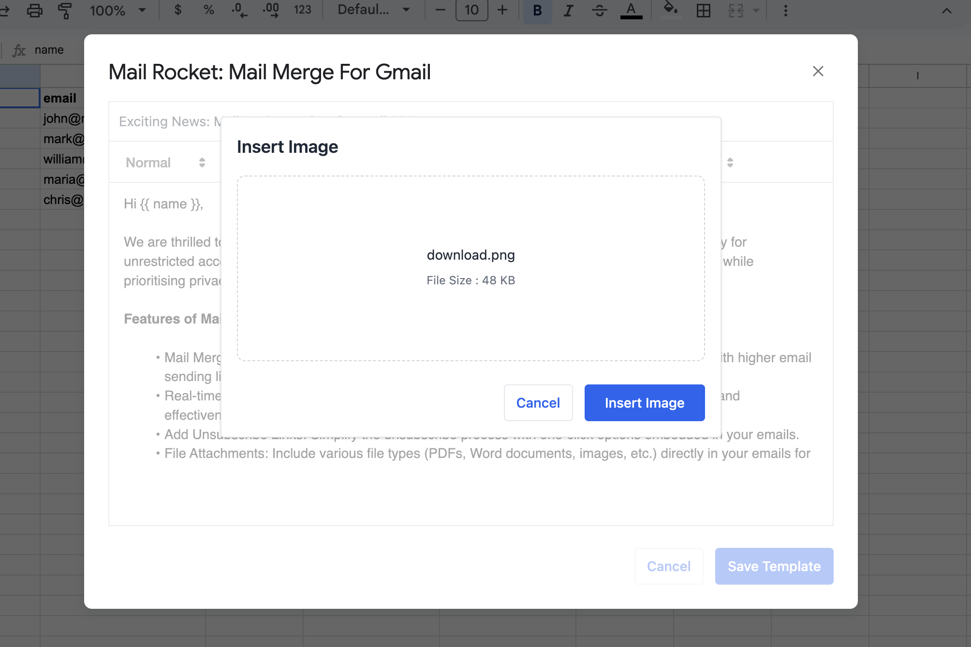Toggle italic formatting button
The image size is (971, 647).
click(x=568, y=10)
